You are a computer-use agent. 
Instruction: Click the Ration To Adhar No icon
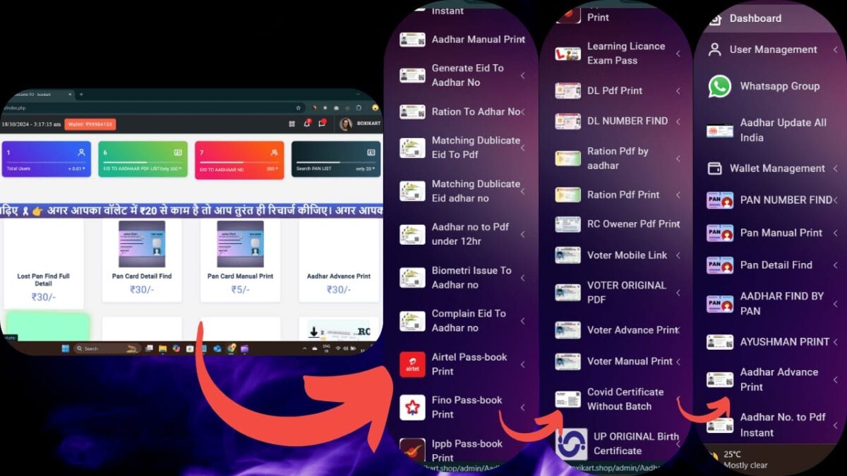click(x=412, y=111)
